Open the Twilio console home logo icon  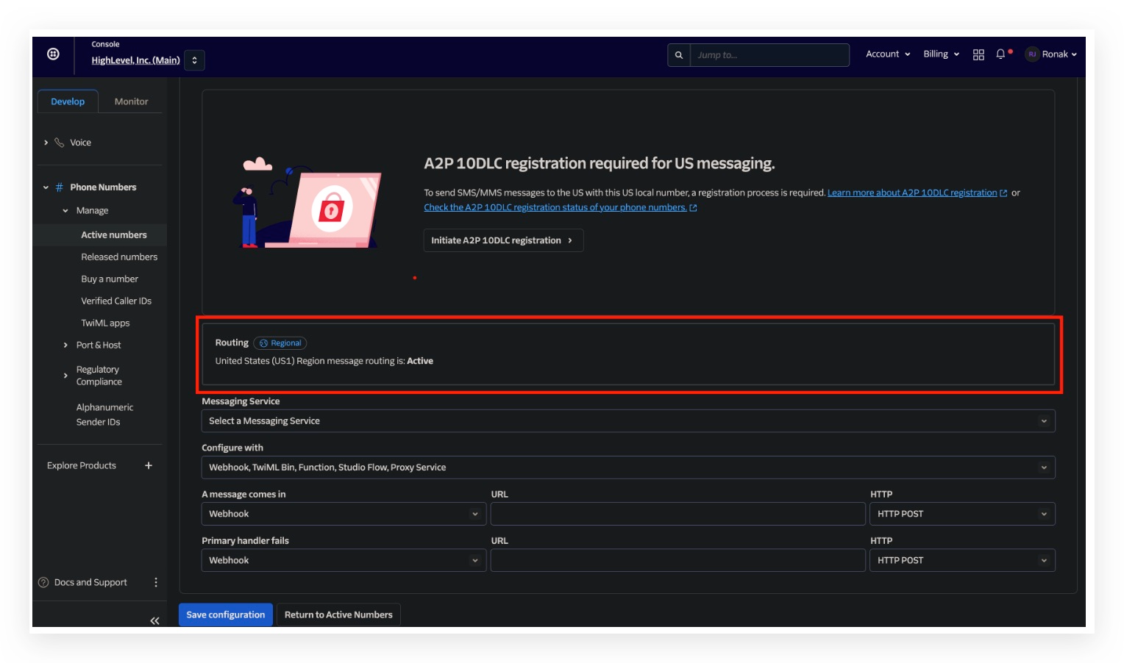pos(53,54)
